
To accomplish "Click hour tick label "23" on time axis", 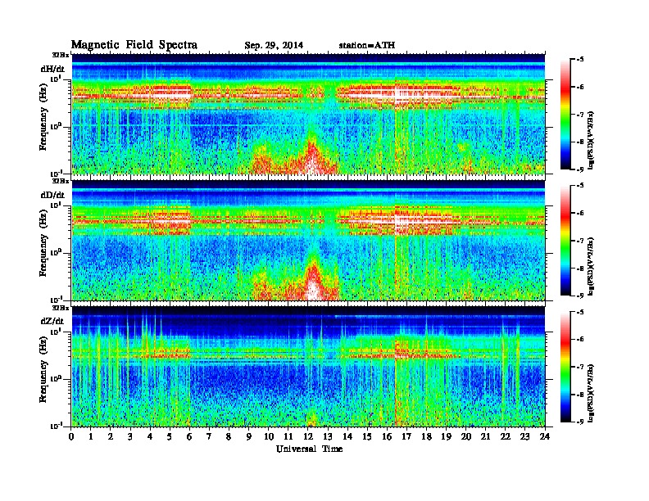I will [x=525, y=436].
